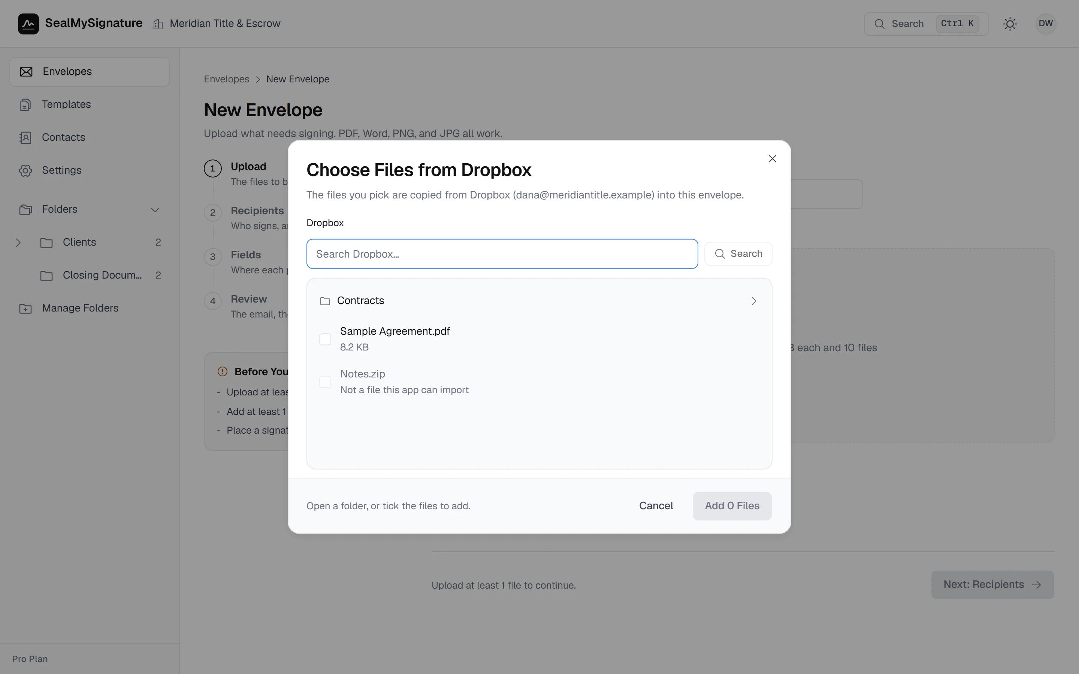The image size is (1079, 674).
Task: Click the Templates document icon
Action: coord(25,105)
